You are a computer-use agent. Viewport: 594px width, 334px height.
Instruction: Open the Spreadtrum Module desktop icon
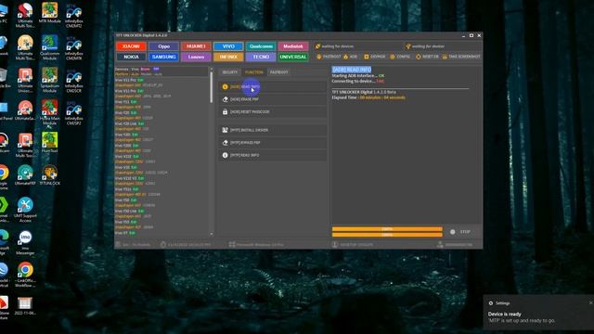[49, 80]
